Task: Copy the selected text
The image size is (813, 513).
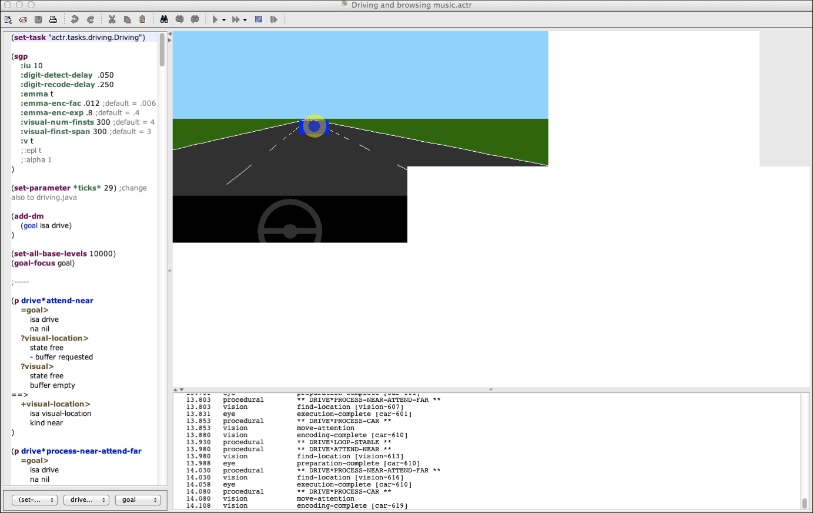Action: pyautogui.click(x=127, y=19)
